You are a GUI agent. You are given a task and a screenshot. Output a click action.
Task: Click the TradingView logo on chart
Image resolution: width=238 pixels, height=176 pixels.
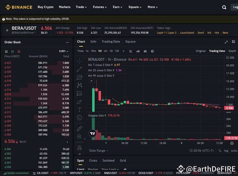pos(93,133)
